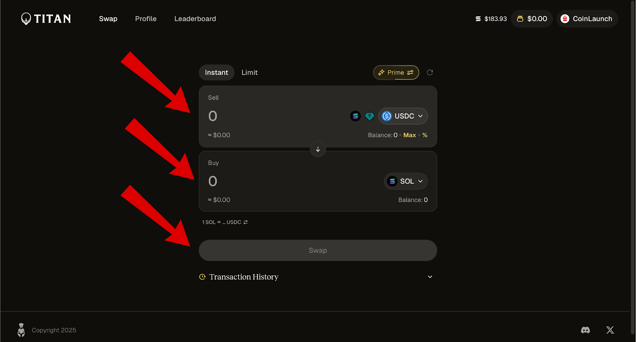Open Prime slippage slider settings
The width and height of the screenshot is (636, 342).
[x=411, y=72]
